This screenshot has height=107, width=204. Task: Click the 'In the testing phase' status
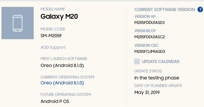tap(157, 78)
